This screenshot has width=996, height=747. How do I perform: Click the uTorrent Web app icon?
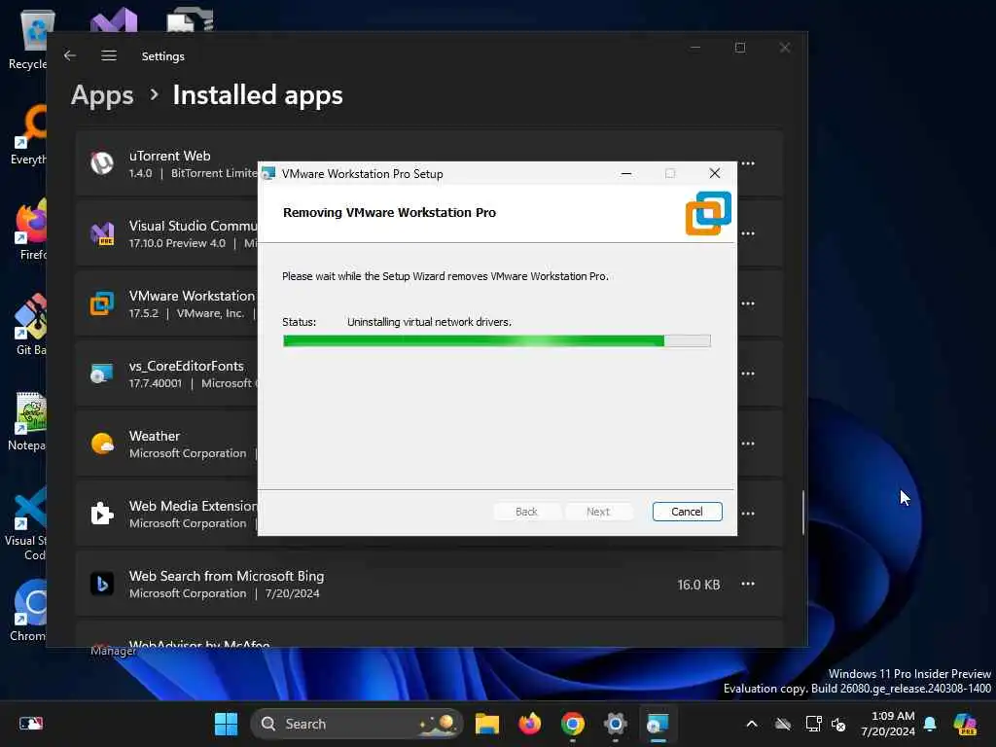coord(101,163)
